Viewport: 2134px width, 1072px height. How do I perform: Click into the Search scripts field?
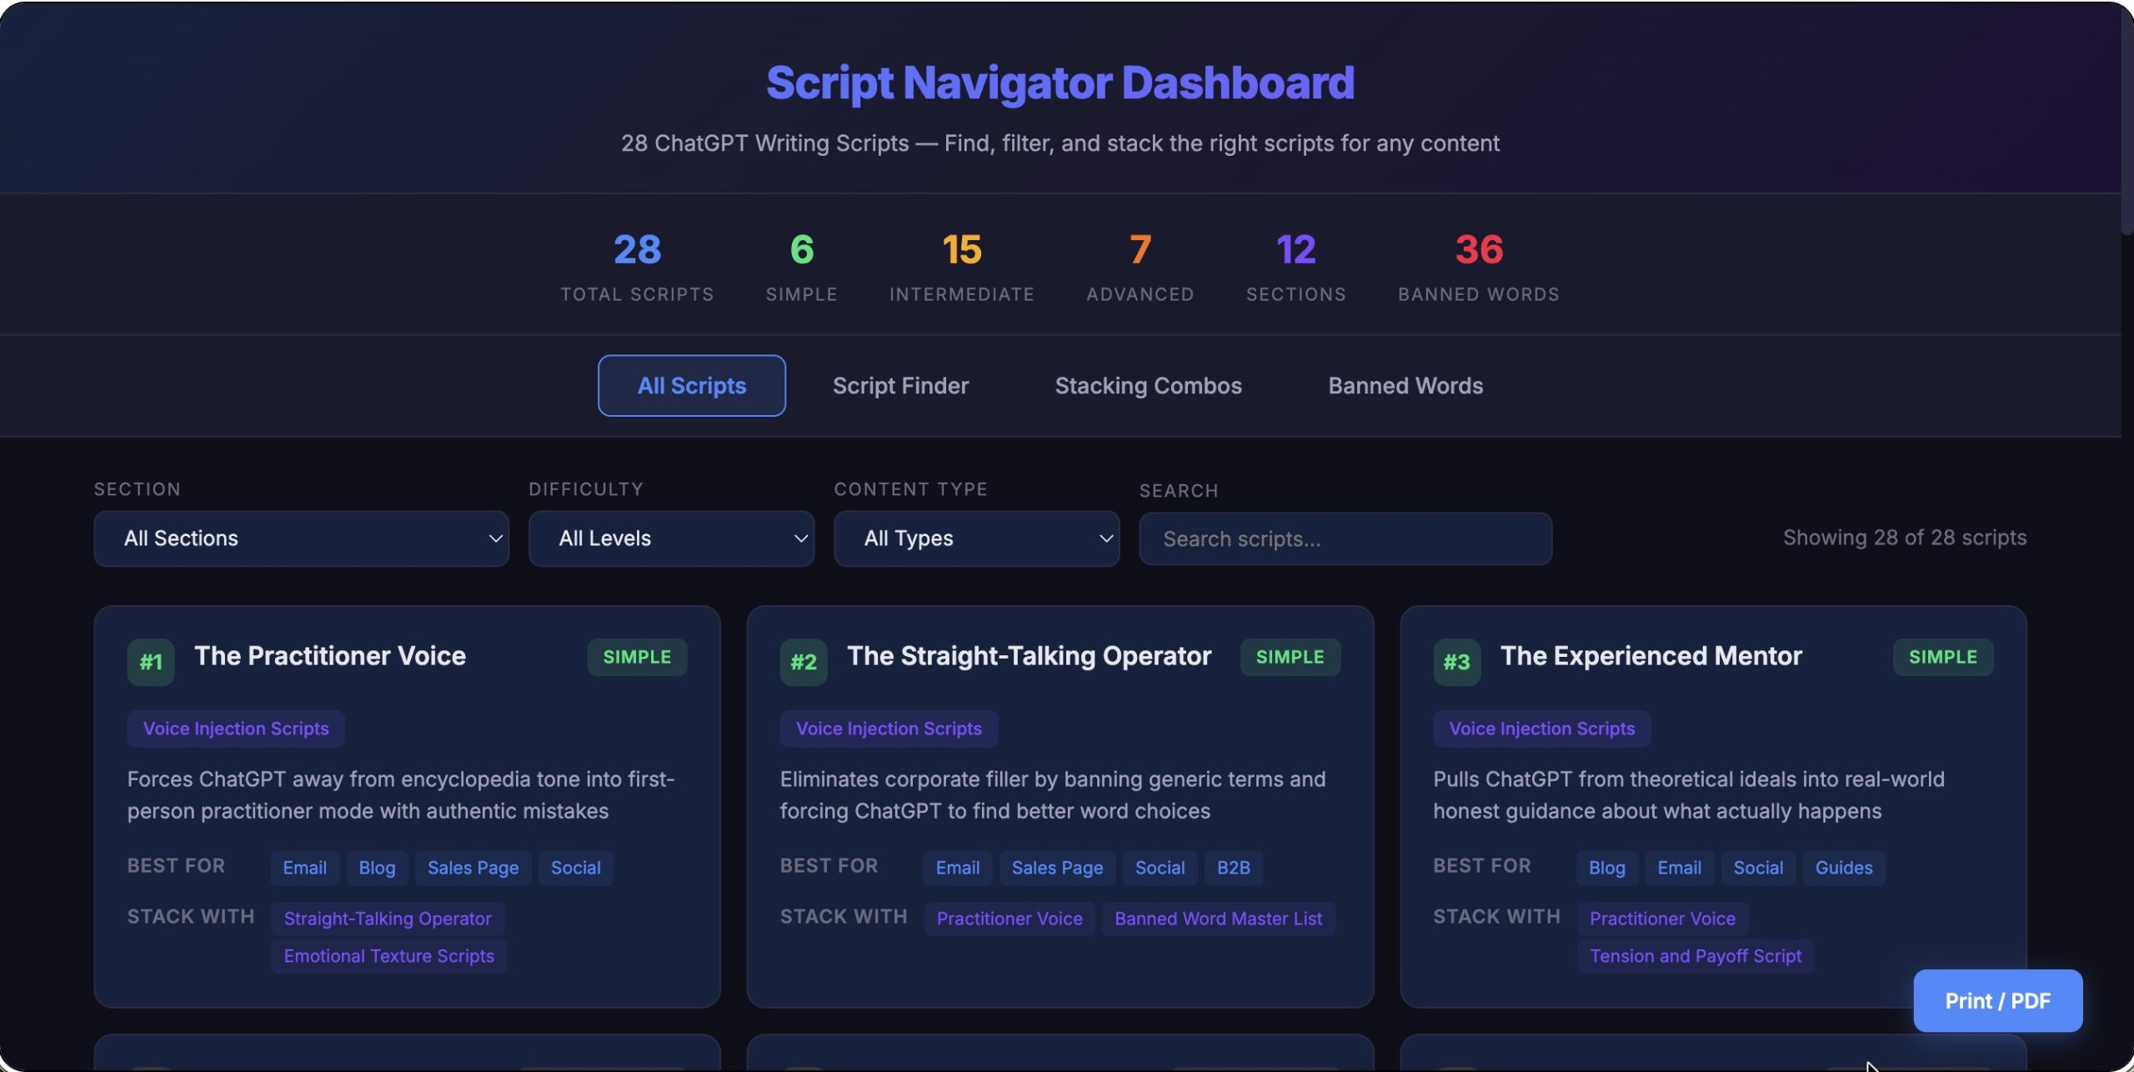1345,539
